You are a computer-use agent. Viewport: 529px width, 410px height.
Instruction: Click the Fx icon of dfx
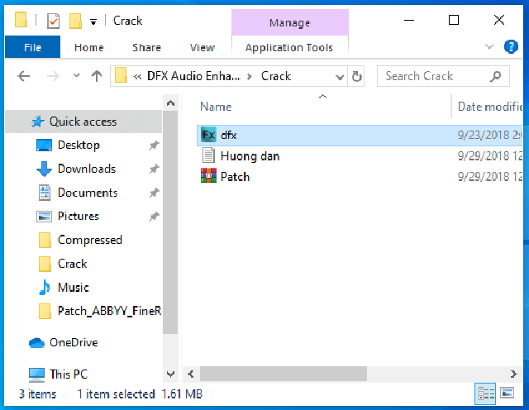[208, 135]
